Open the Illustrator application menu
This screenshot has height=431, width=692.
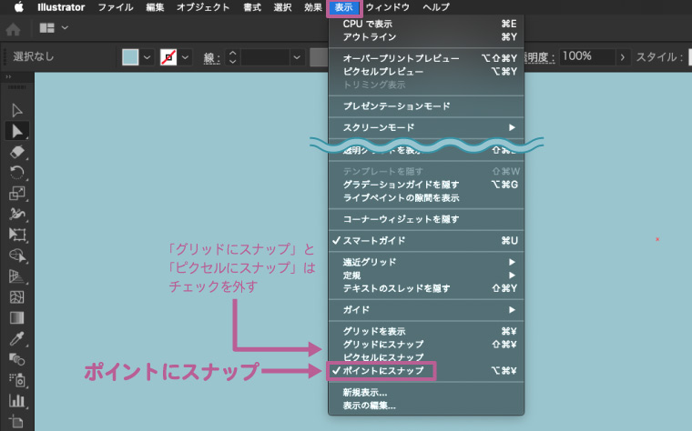pos(61,7)
